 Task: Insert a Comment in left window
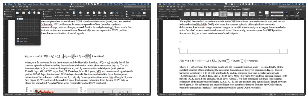coord(88,13)
